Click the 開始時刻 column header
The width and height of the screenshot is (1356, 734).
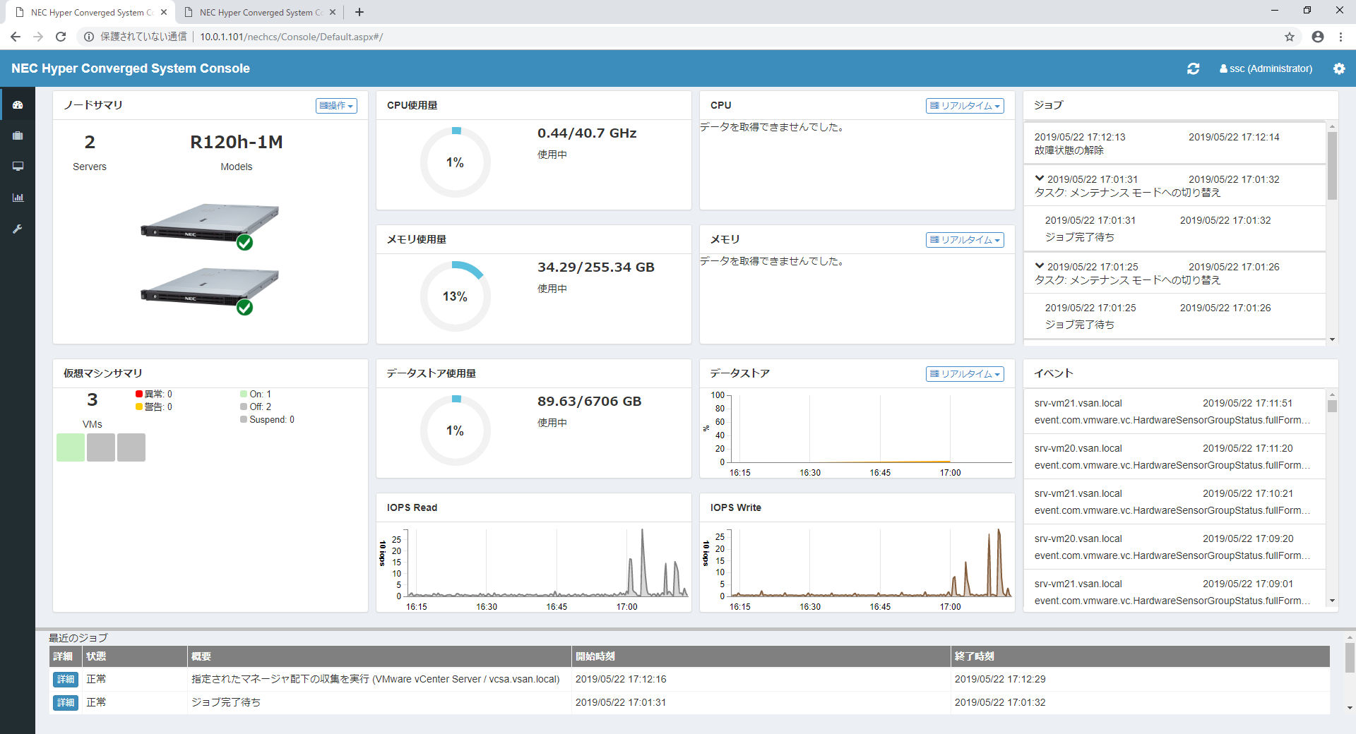pos(761,656)
